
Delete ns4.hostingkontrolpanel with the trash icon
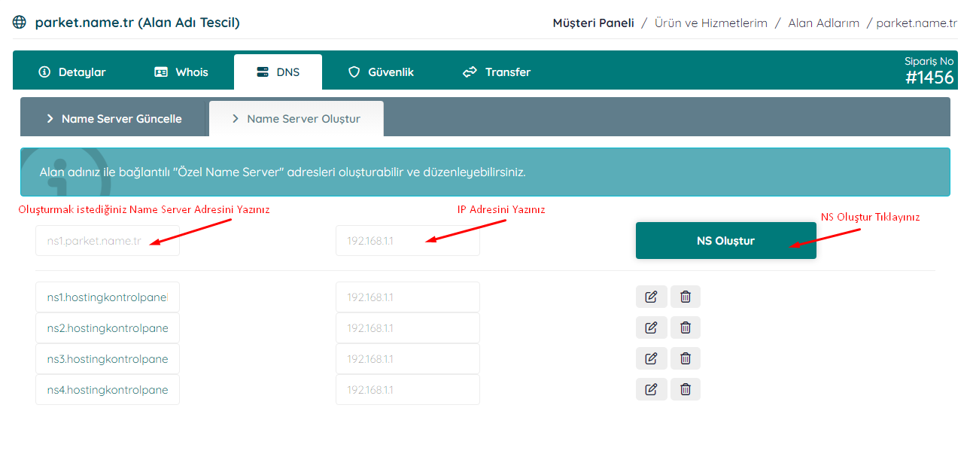pyautogui.click(x=686, y=389)
